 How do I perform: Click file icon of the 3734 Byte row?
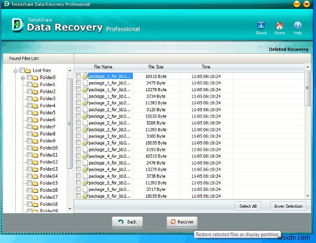tap(85, 96)
